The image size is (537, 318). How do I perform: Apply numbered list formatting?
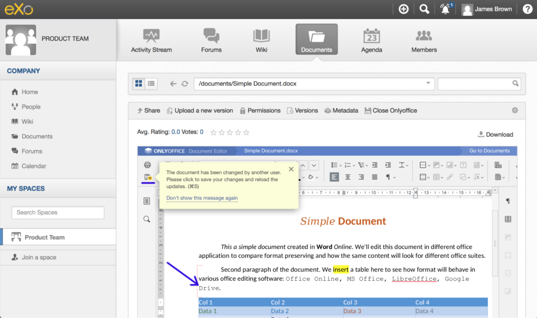347,165
